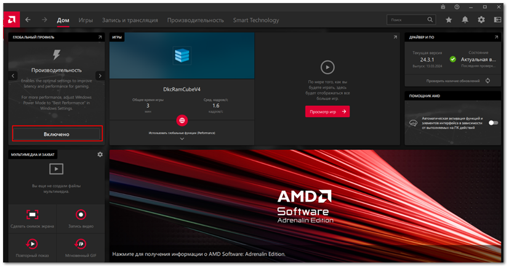Expand chevron under global functions
This screenshot has height=268, width=509.
[182, 139]
